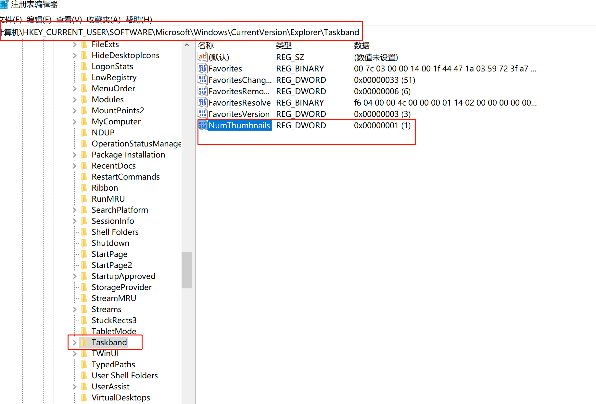
Task: Click the Taskband folder icon
Action: point(84,342)
